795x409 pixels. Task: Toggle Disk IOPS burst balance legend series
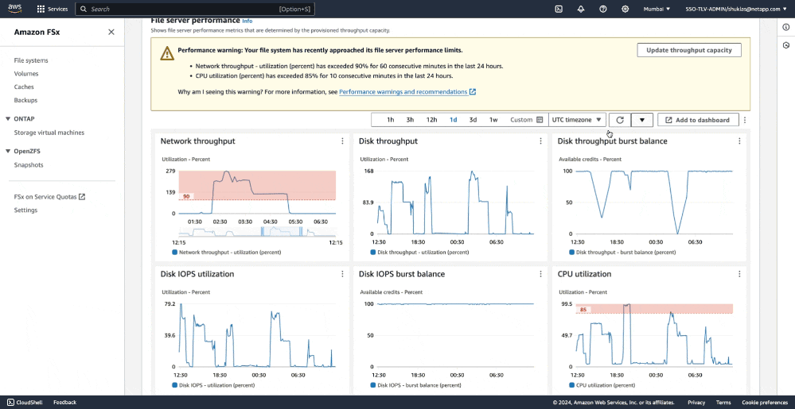(x=419, y=385)
